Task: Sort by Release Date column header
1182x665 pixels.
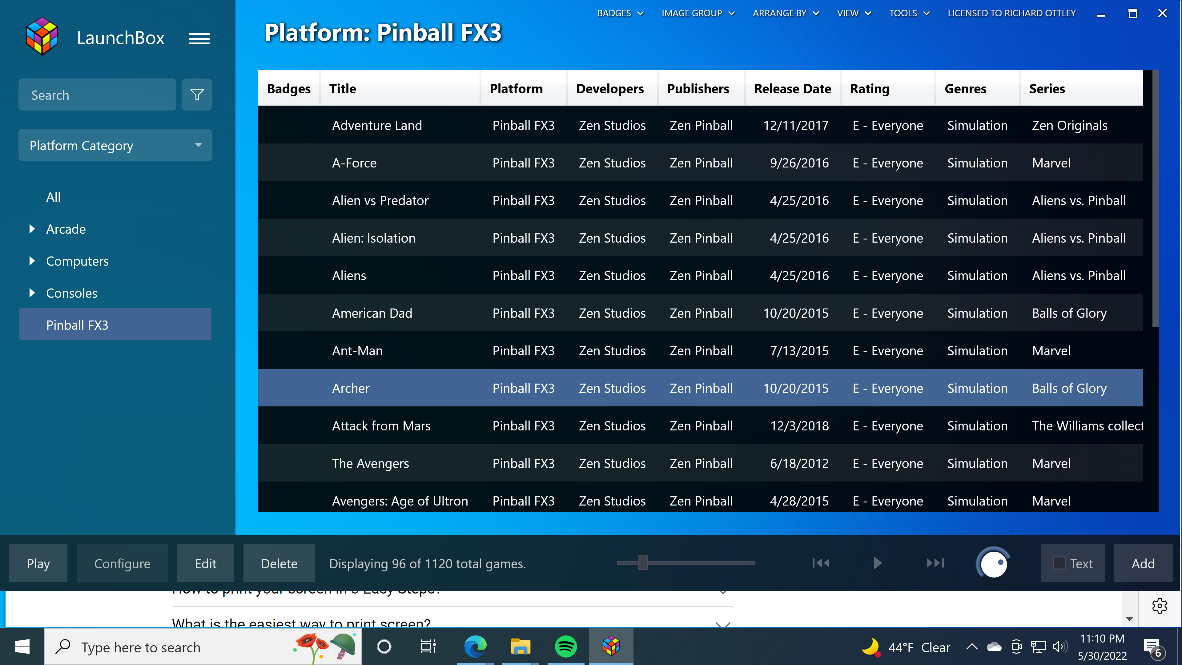Action: coord(792,89)
